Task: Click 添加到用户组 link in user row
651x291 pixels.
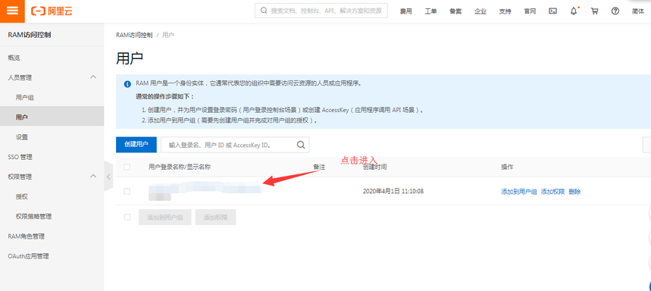Action: click(519, 192)
